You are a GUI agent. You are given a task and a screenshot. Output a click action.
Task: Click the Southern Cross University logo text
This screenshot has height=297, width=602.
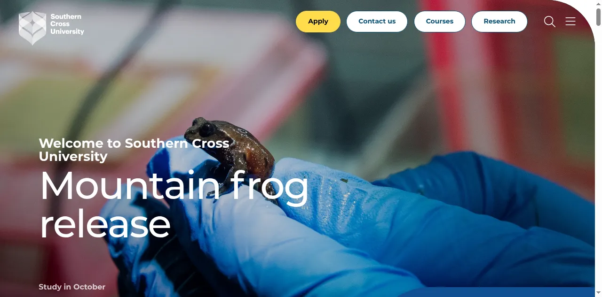(67, 24)
